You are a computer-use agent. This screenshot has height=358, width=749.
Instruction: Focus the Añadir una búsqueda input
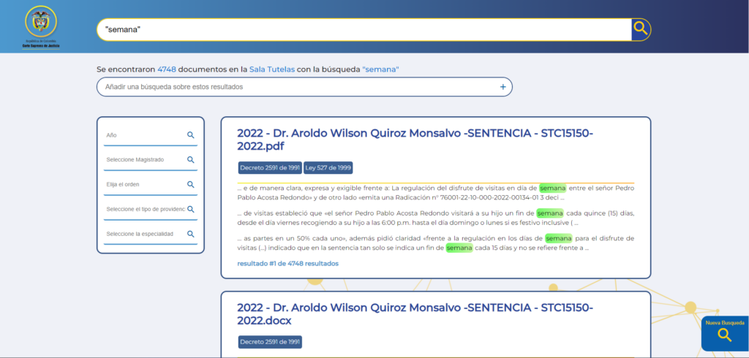(296, 87)
